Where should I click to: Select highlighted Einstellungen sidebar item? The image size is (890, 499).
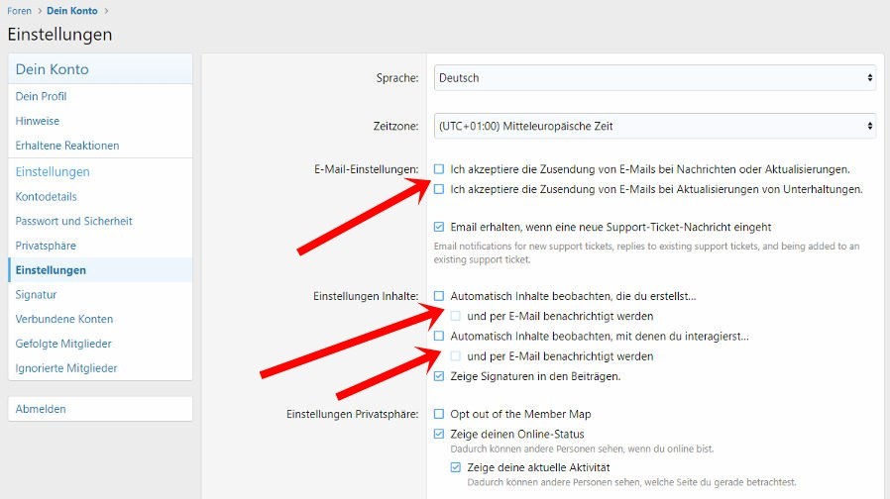pyautogui.click(x=100, y=270)
